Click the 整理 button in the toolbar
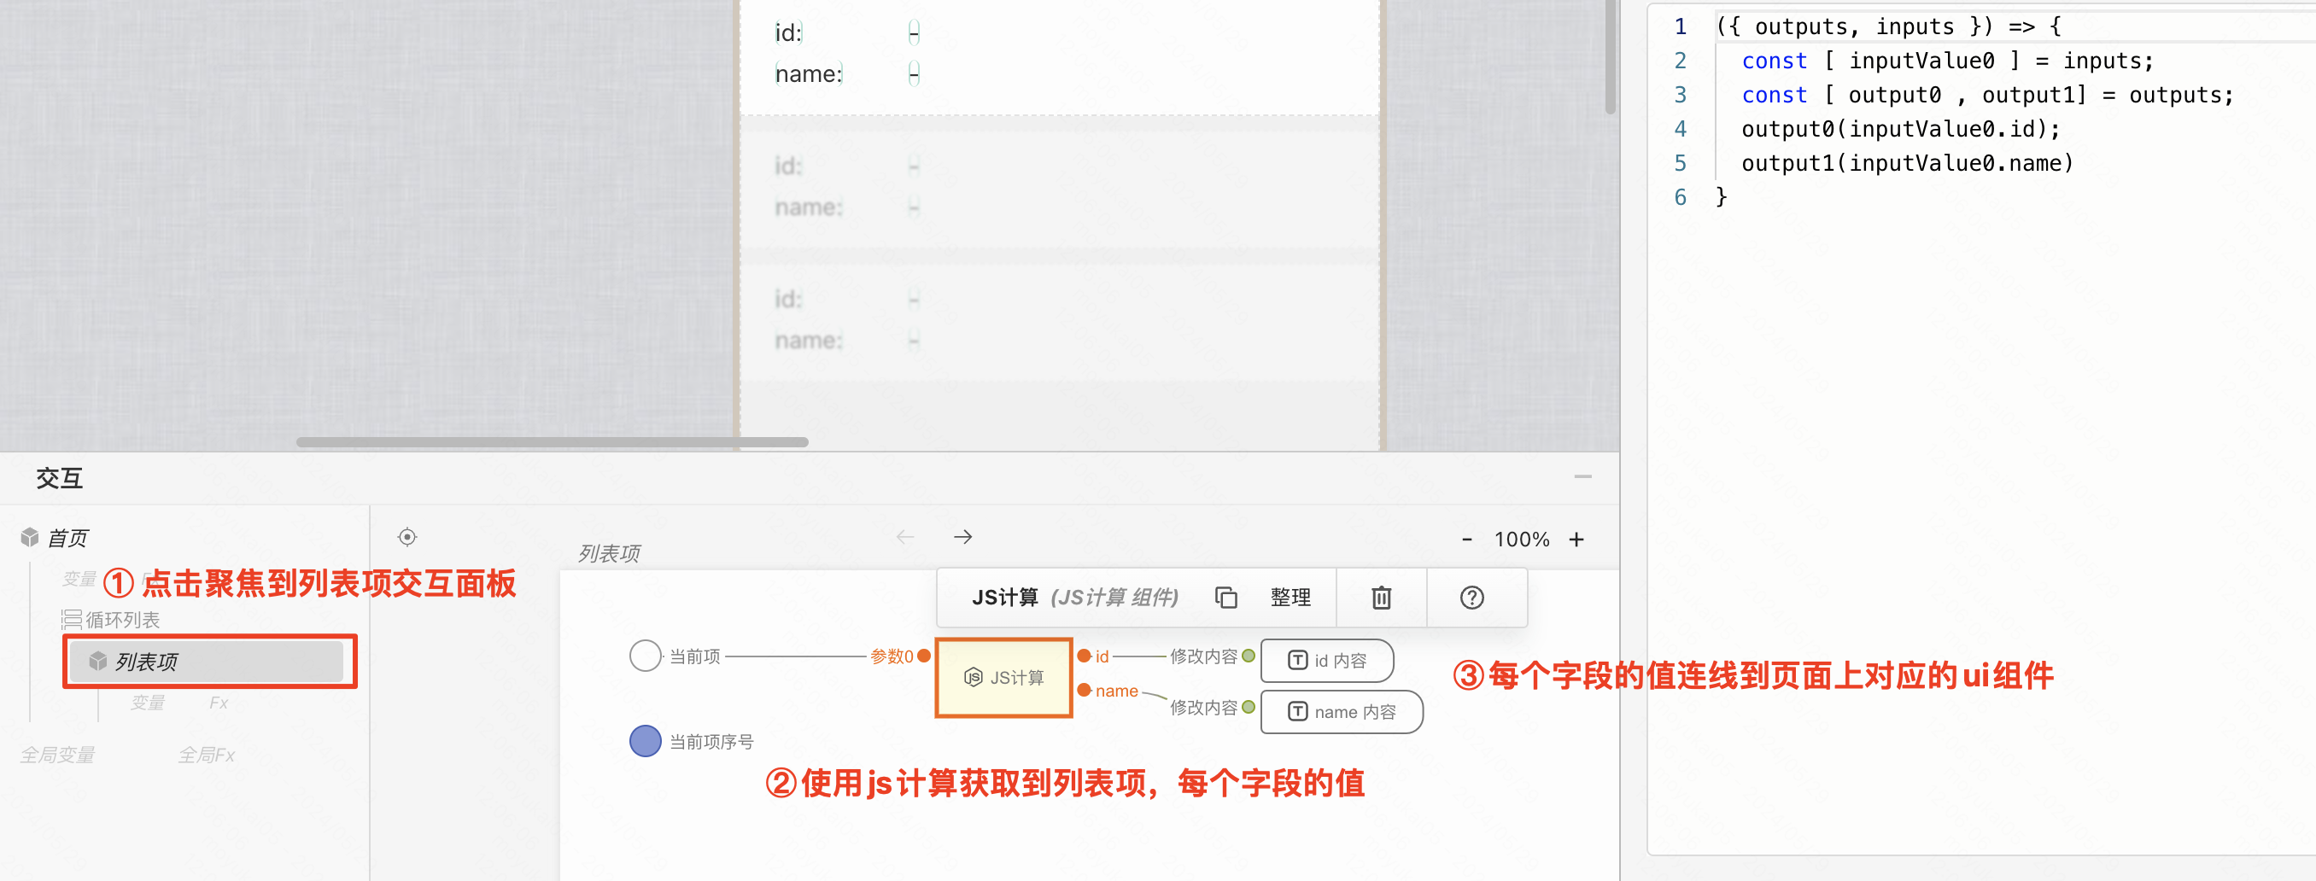Screen dimensions: 2316x881 pos(1290,598)
